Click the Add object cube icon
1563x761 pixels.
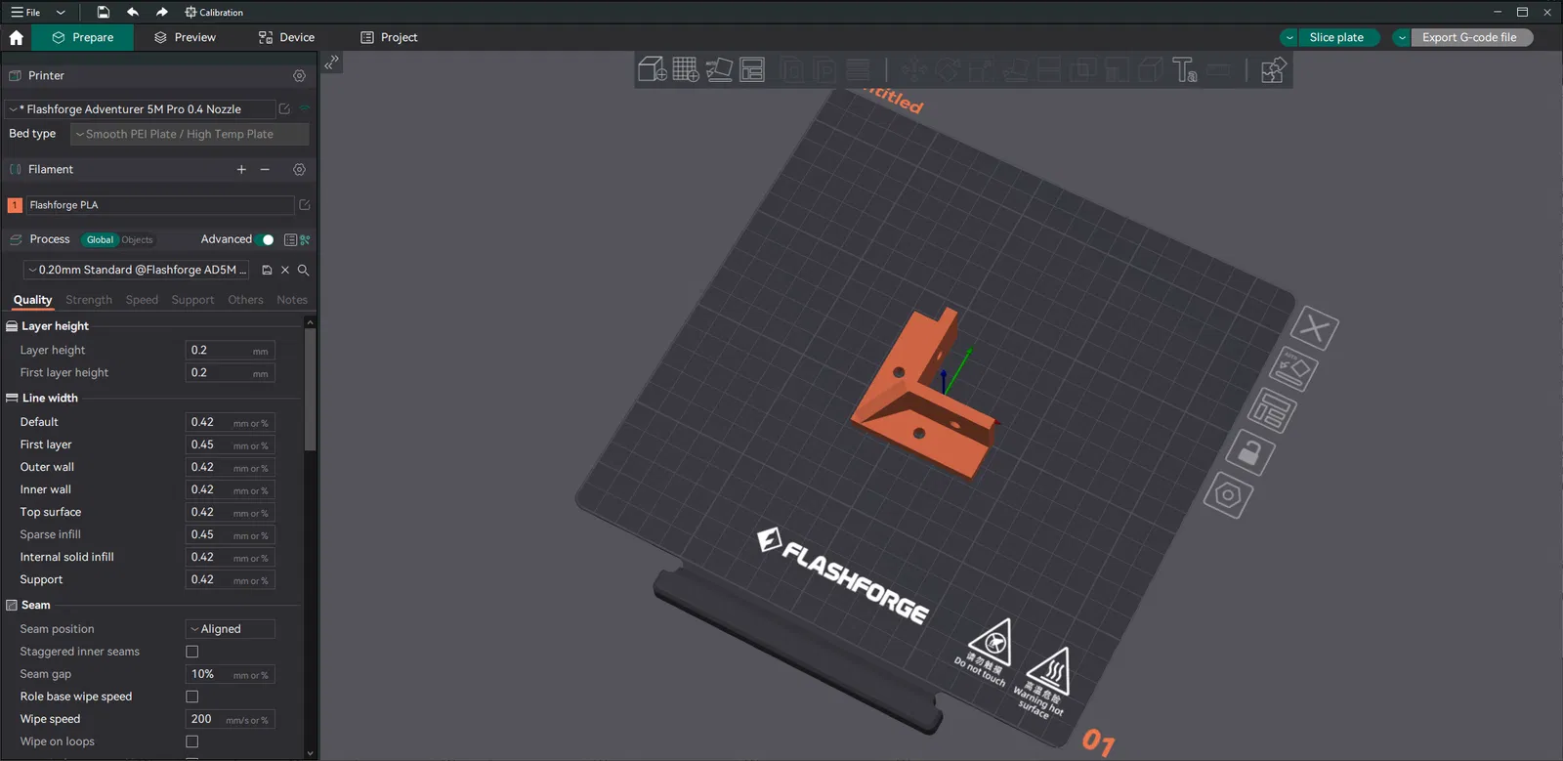click(x=652, y=69)
